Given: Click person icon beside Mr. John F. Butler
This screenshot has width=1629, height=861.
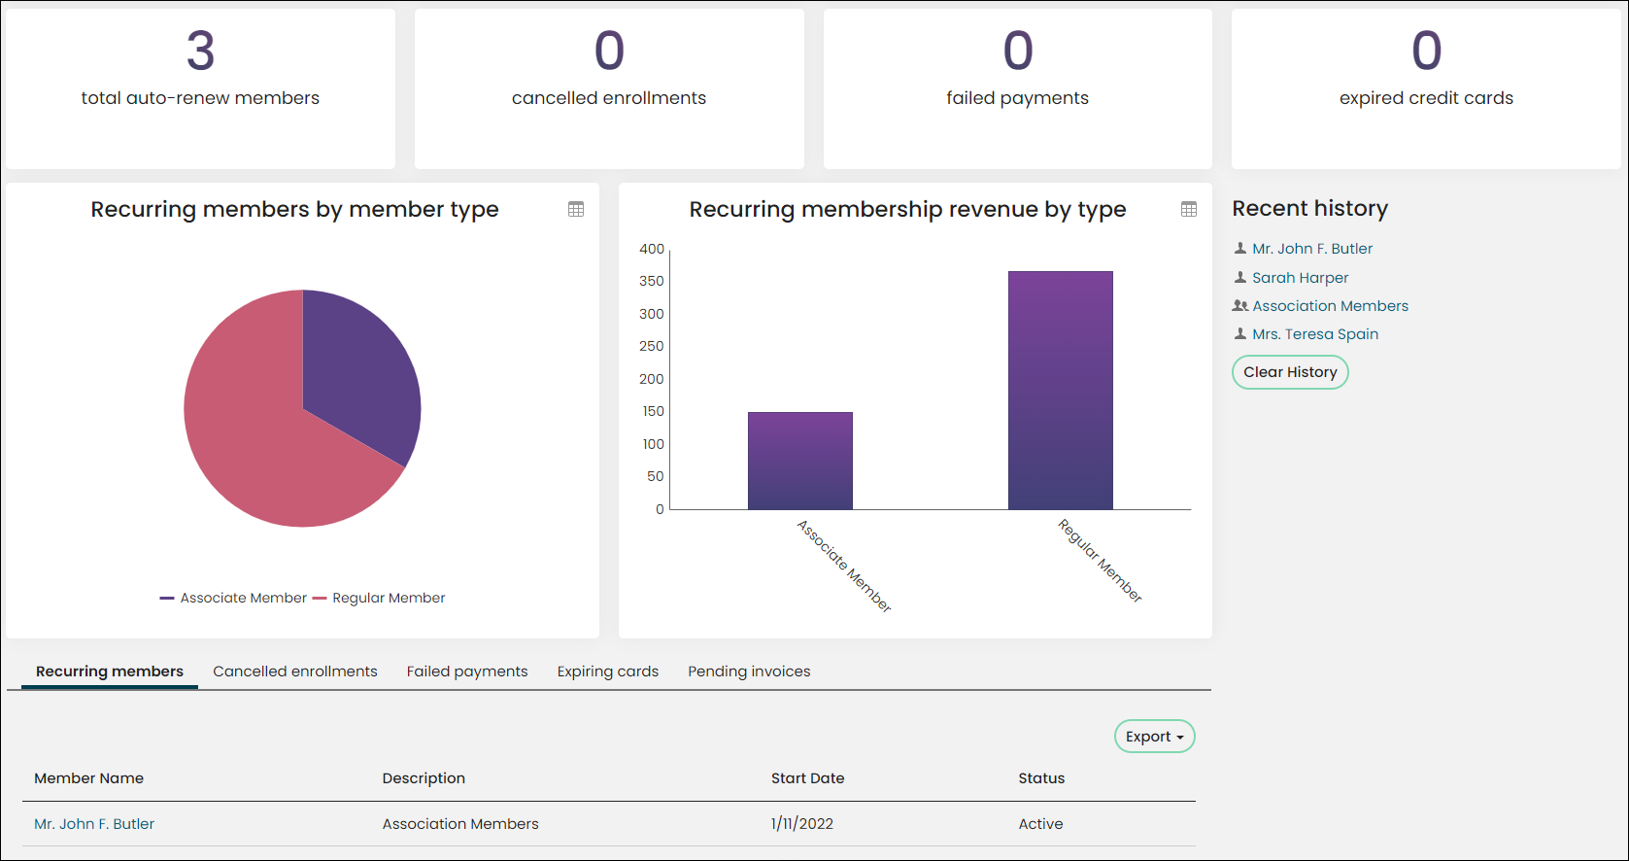Looking at the screenshot, I should [1240, 249].
